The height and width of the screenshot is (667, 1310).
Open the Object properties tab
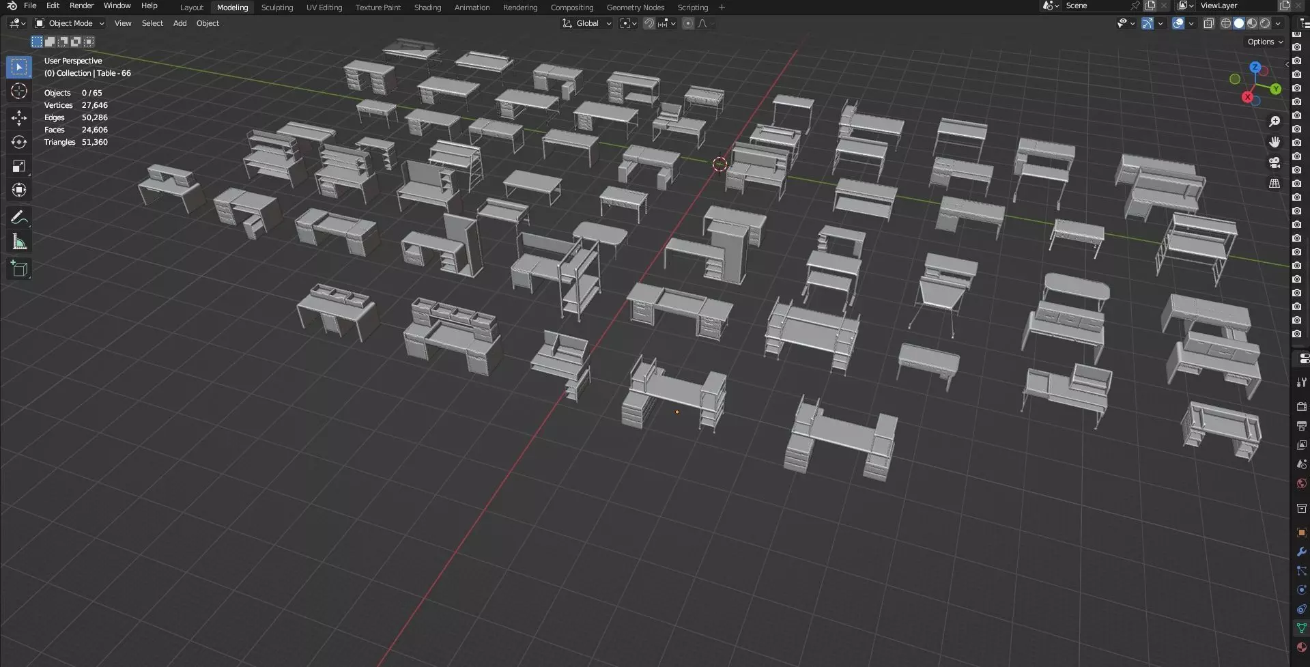pyautogui.click(x=1301, y=533)
